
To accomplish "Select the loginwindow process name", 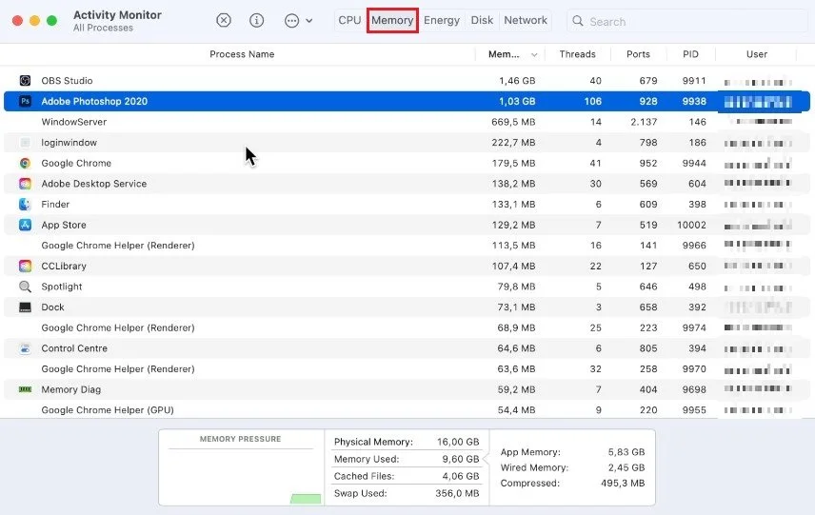I will tap(70, 143).
